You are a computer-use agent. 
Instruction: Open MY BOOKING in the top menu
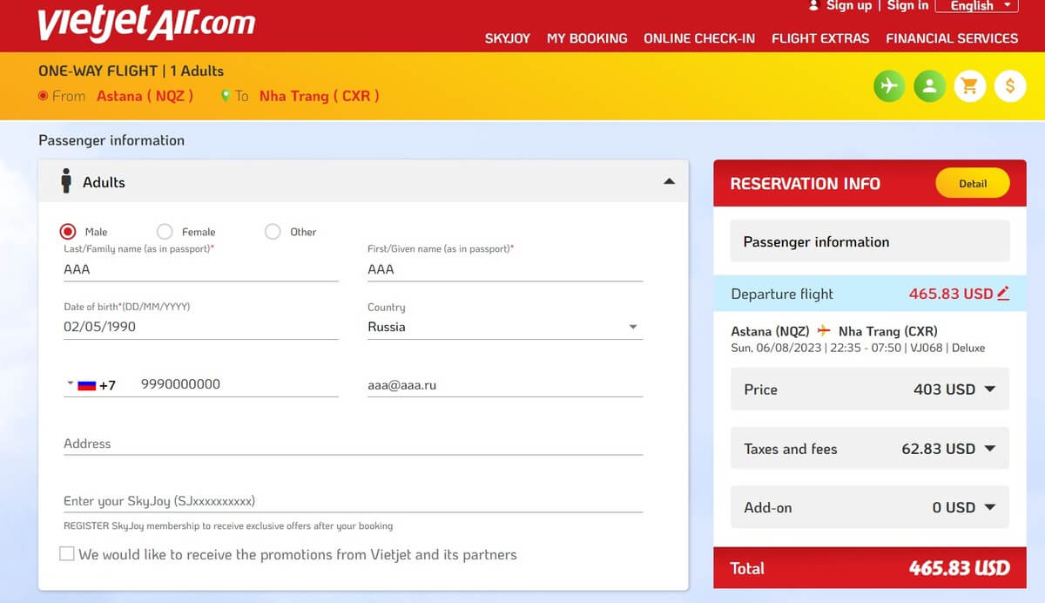tap(587, 38)
